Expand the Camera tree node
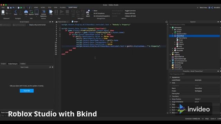221x124 pixels. point(173,30)
